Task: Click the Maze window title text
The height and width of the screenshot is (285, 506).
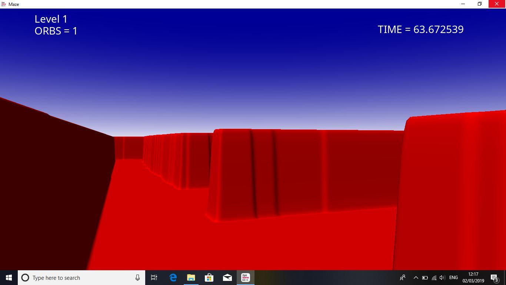Action: tap(14, 4)
